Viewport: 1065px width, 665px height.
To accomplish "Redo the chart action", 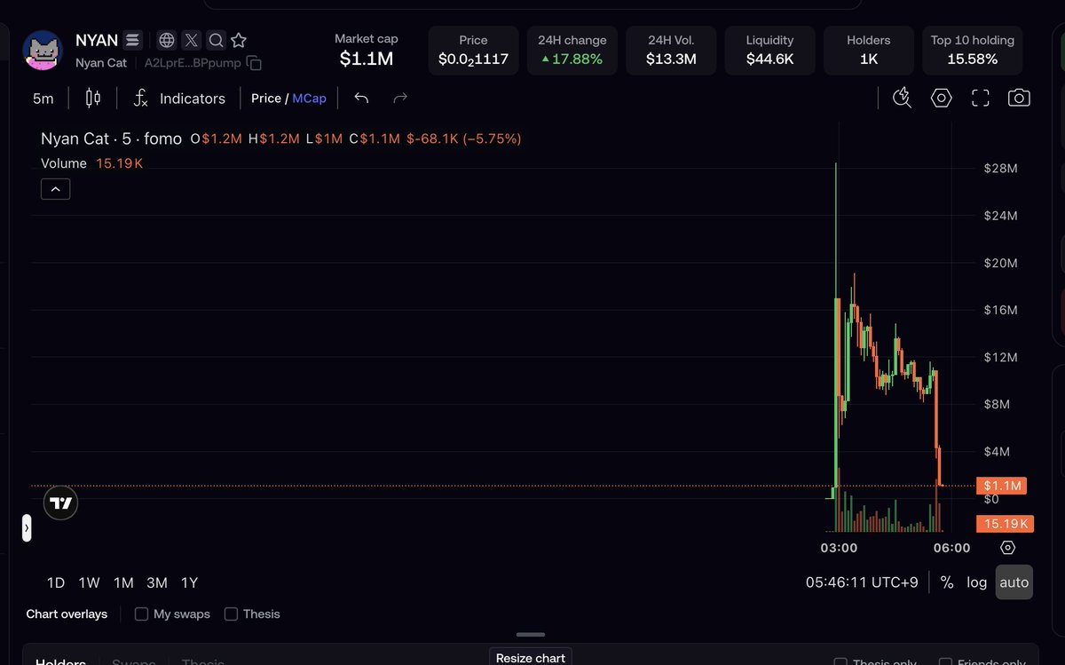I will pyautogui.click(x=400, y=99).
